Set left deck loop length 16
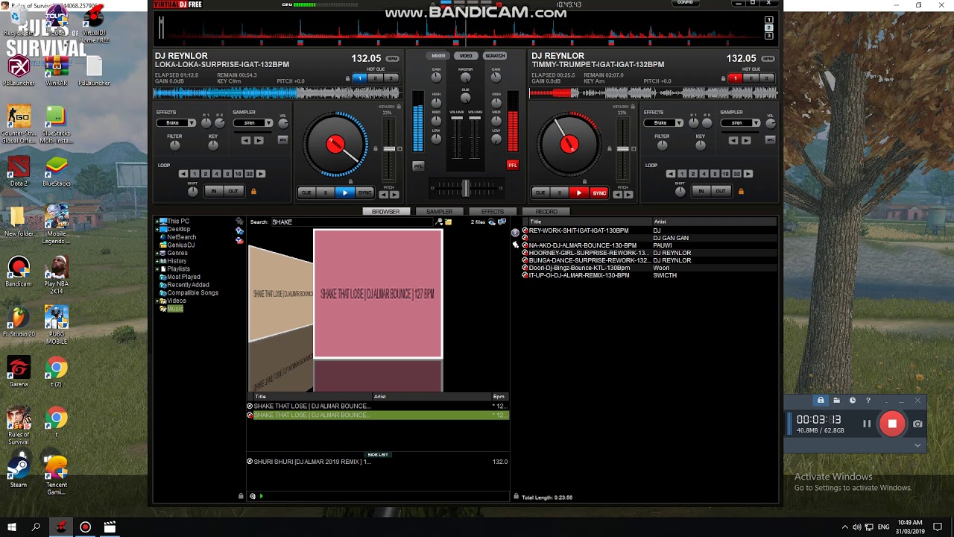The height and width of the screenshot is (537, 954). pos(238,174)
